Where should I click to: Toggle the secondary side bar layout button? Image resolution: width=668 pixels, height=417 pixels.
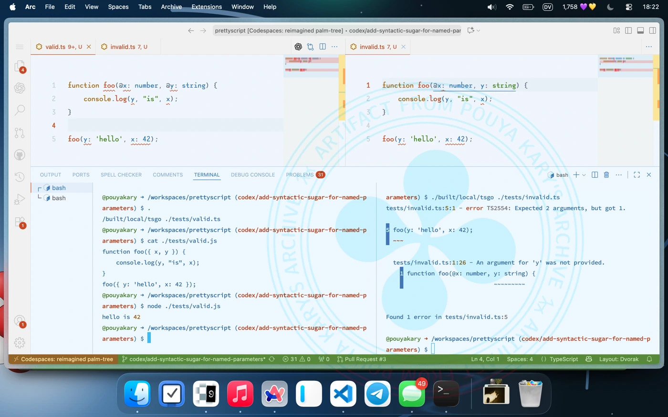tap(652, 31)
